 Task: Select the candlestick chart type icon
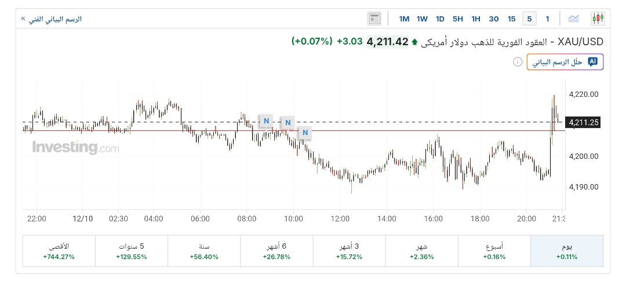pos(597,19)
